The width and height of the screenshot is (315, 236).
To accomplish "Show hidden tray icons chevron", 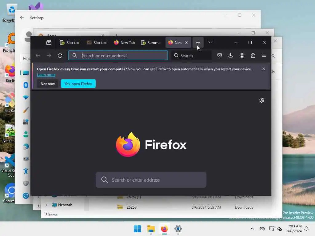I will coord(252,229).
